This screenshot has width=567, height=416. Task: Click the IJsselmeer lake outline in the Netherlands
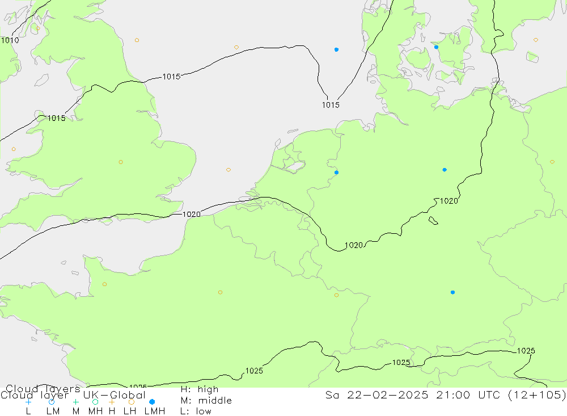[x=295, y=166]
